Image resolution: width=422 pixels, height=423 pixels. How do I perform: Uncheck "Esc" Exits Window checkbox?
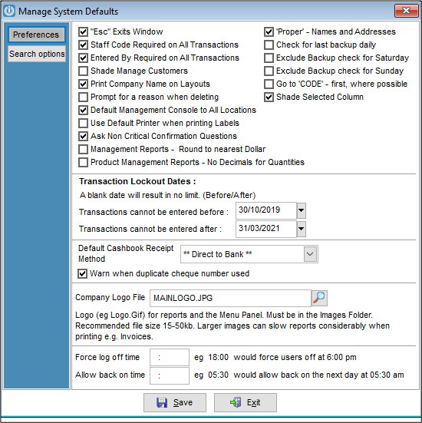coord(83,31)
